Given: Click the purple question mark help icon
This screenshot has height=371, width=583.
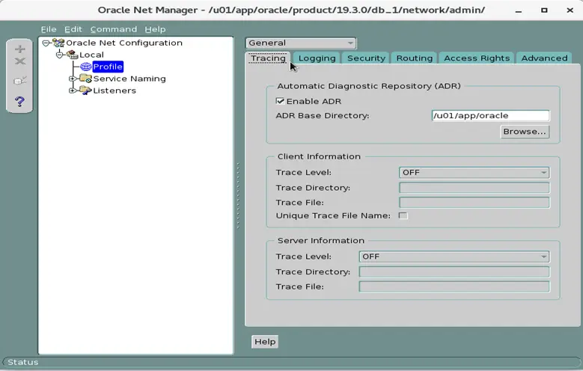Looking at the screenshot, I should [20, 101].
